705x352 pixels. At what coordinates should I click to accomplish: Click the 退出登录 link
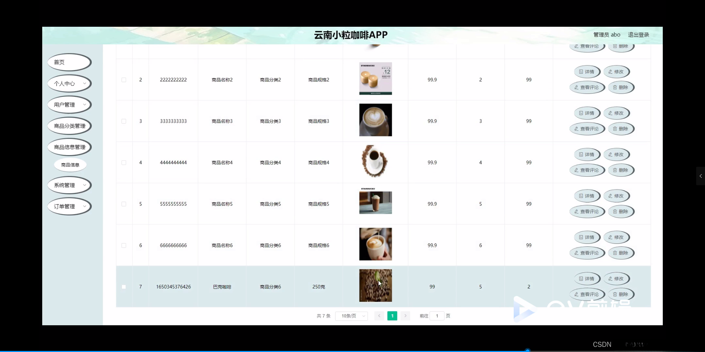click(638, 34)
